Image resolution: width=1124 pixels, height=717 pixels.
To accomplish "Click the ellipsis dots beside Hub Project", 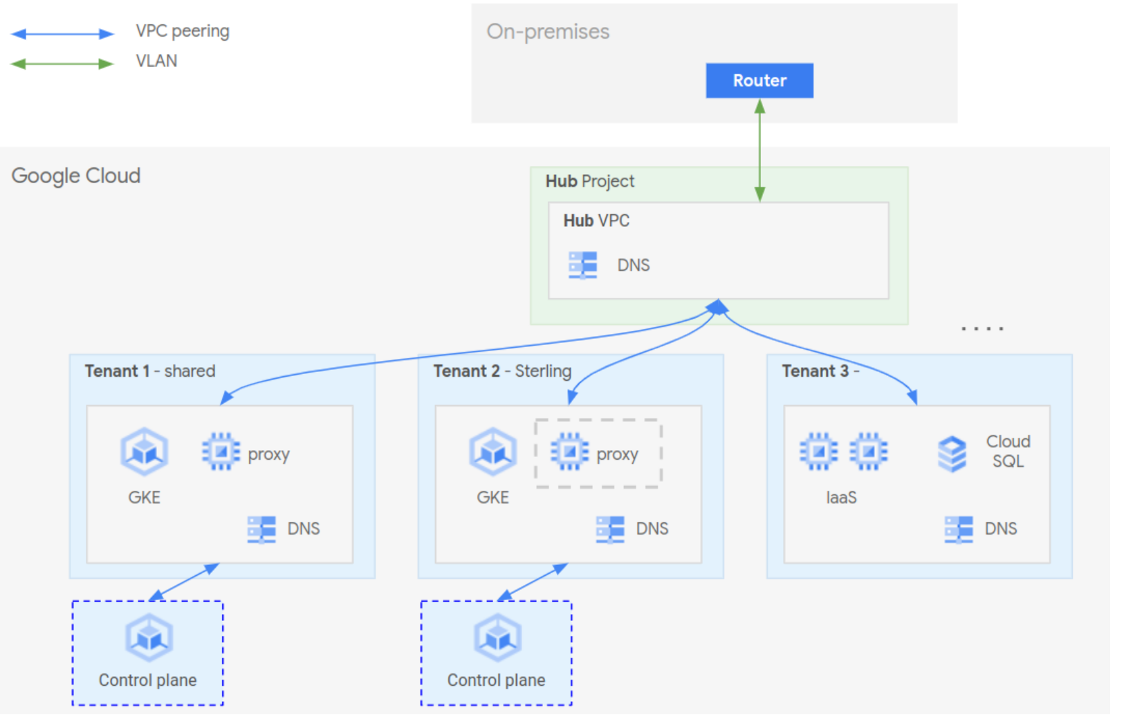I will click(x=982, y=328).
